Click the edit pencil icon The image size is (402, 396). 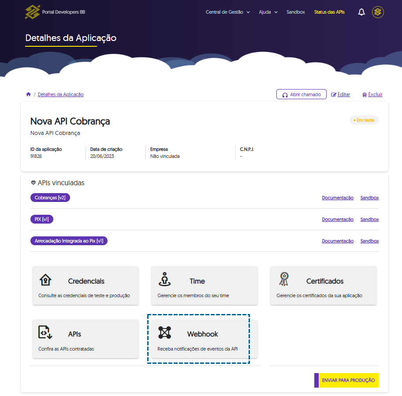click(334, 95)
